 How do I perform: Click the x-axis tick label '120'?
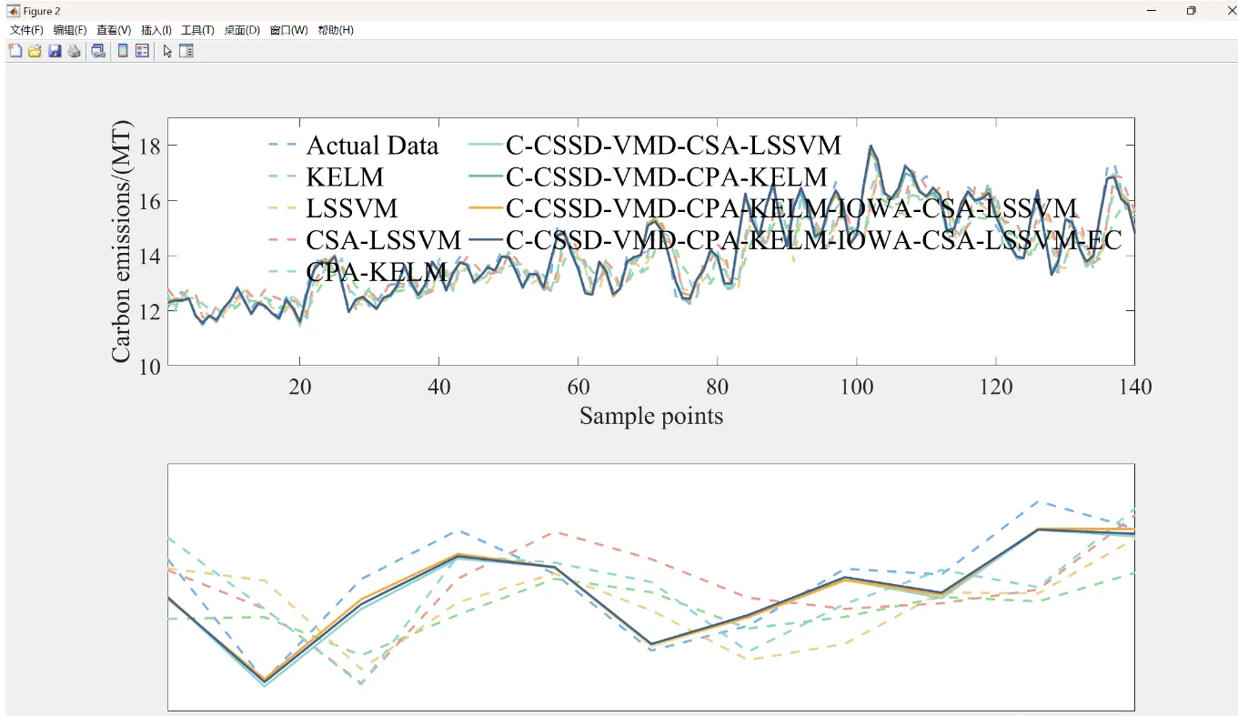point(996,387)
